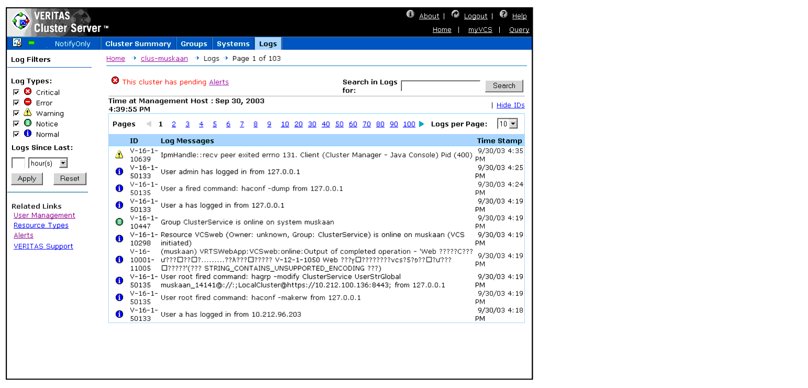This screenshot has width=808, height=388.
Task: Click the red pending alerts error icon
Action: [x=115, y=81]
